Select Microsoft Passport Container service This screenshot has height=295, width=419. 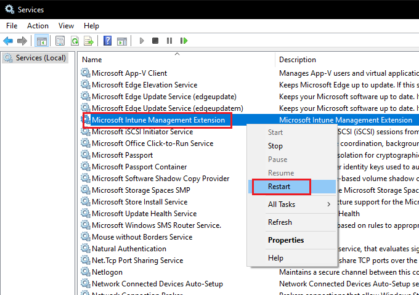click(139, 167)
